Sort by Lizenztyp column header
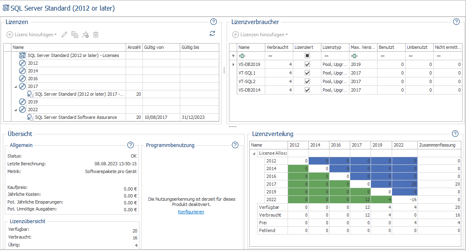Image resolution: width=467 pixels, height=252 pixels. point(335,47)
